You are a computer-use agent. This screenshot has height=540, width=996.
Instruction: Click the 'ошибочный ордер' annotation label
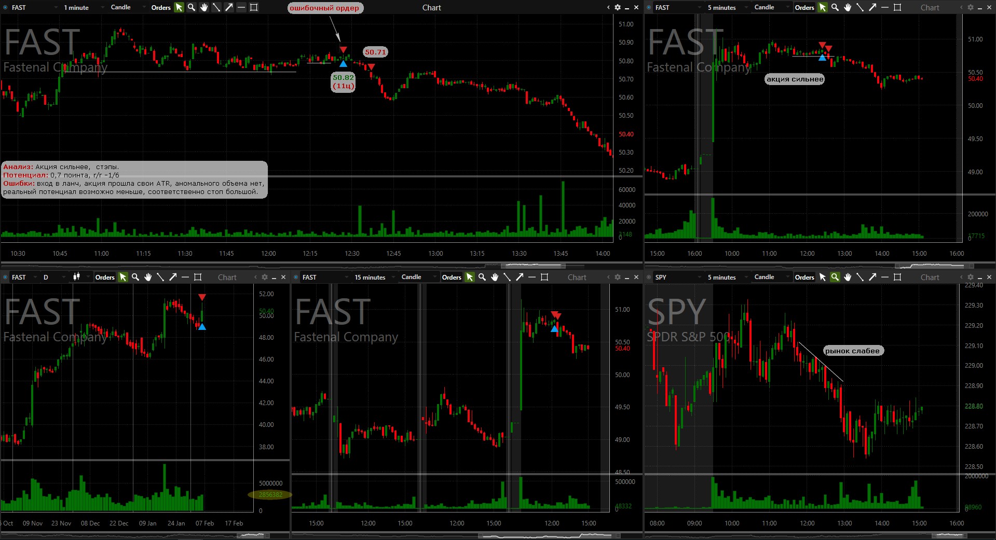click(324, 8)
